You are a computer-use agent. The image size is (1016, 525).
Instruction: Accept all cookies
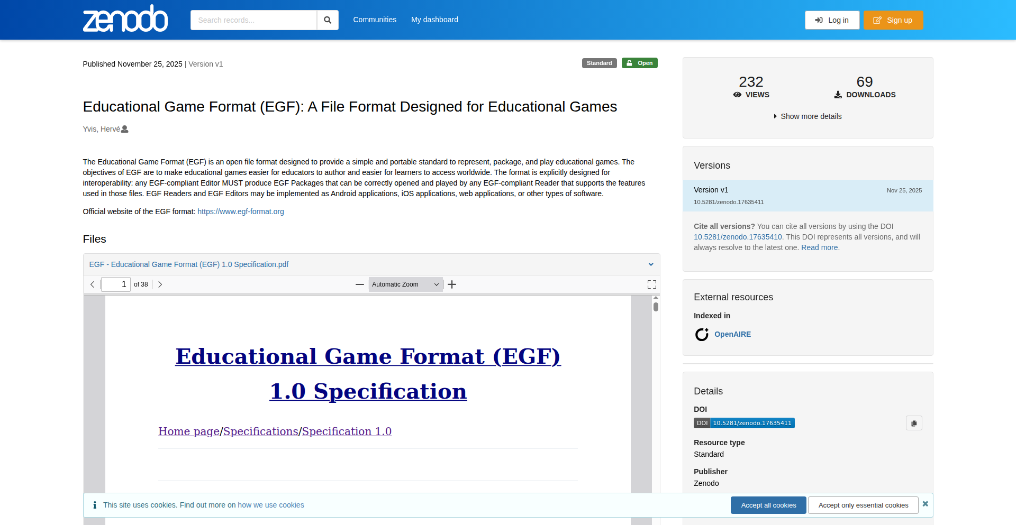tap(768, 505)
